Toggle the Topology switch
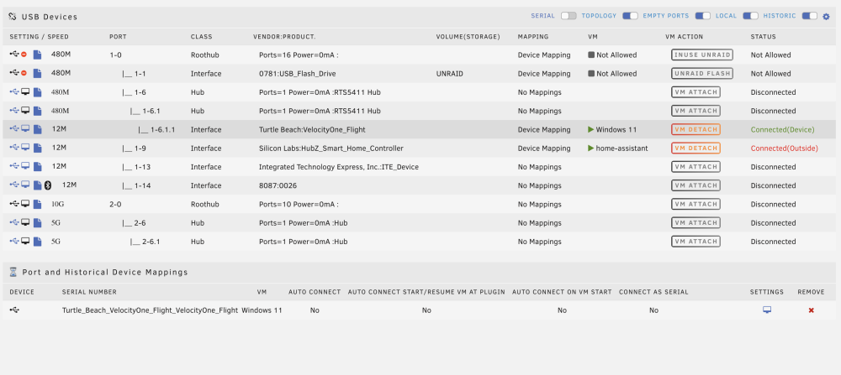 click(x=630, y=16)
